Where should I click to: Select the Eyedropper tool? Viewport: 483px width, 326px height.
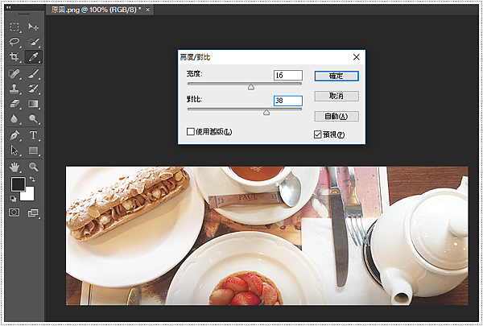33,56
